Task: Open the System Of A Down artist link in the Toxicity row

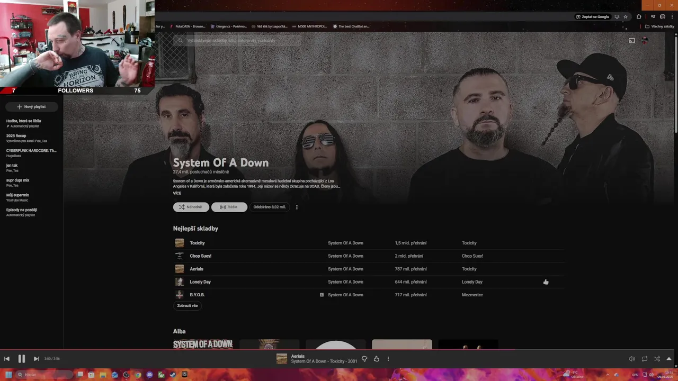Action: point(345,243)
